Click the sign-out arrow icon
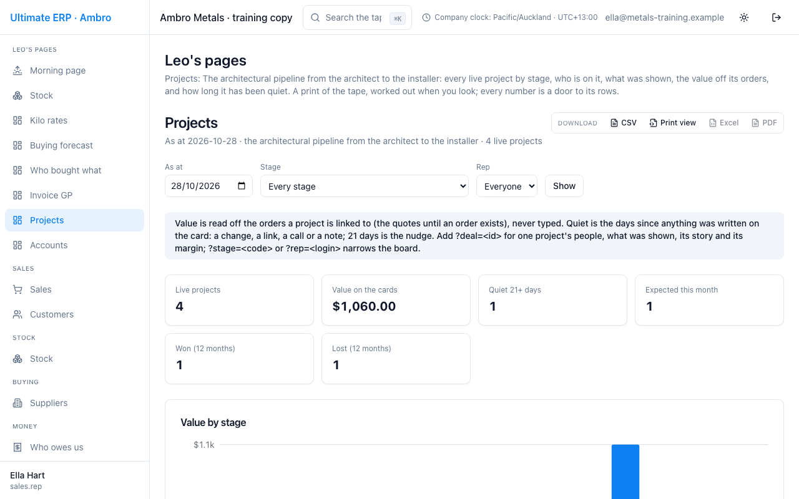This screenshot has height=499, width=799. coord(777,17)
